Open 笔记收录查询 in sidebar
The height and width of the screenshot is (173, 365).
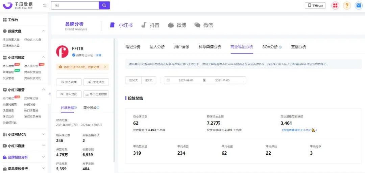click(32, 116)
